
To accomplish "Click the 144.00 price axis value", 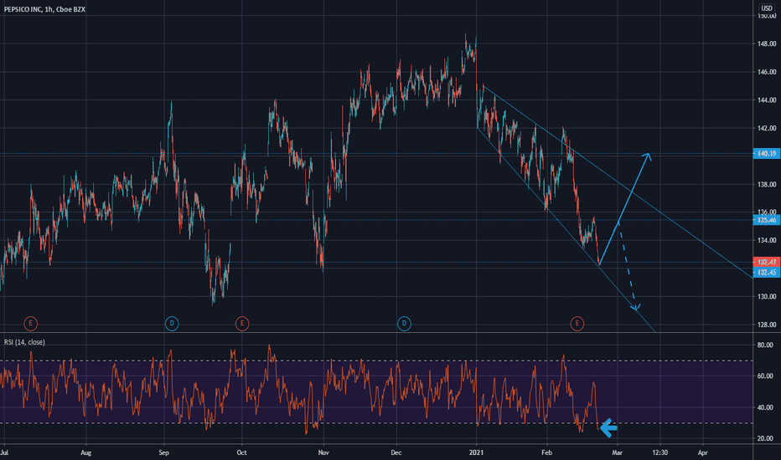I will pos(767,100).
